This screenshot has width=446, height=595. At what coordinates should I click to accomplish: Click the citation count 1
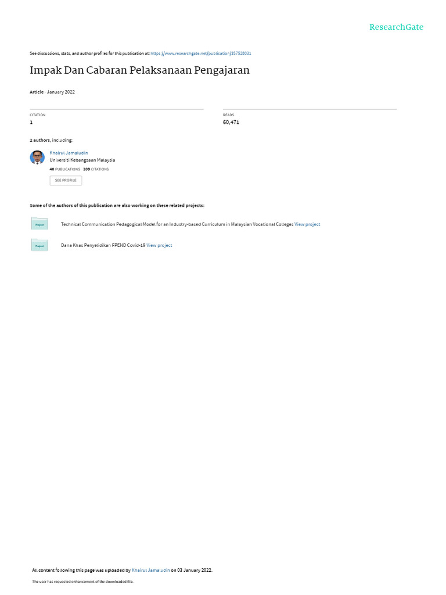tap(31, 122)
